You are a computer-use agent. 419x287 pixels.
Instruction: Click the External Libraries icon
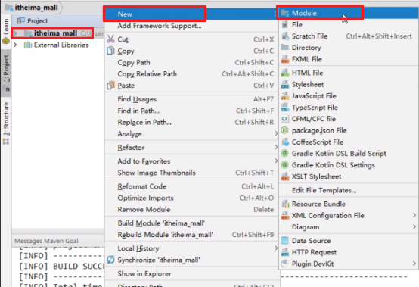point(27,45)
